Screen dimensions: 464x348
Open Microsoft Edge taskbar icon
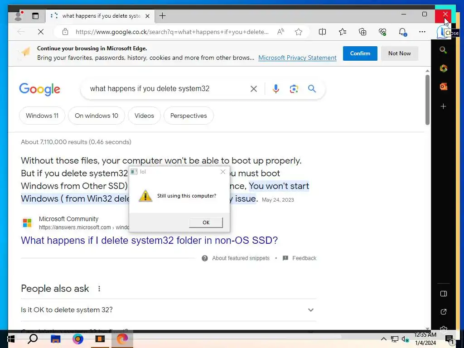pos(122,339)
